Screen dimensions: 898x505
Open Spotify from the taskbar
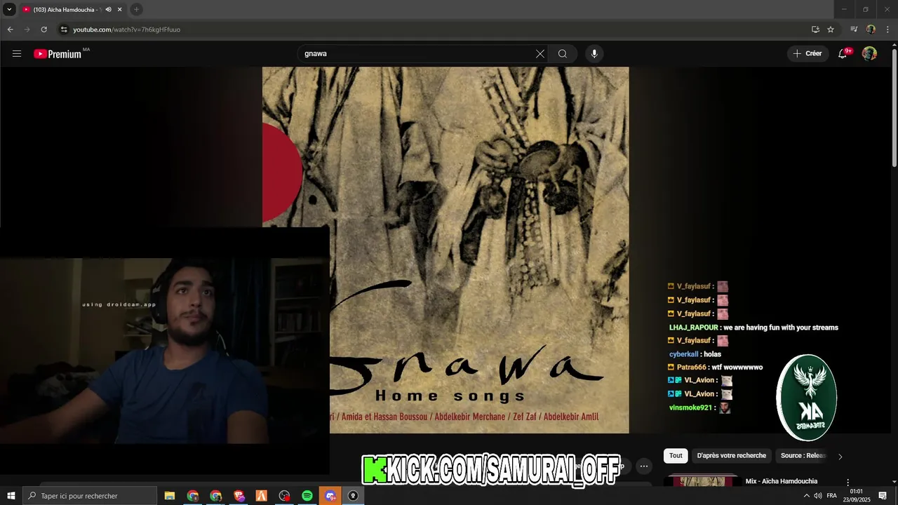tap(307, 496)
